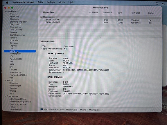This screenshot has height=125, width=167.
Task: Click the yellow minimize window button
Action: tap(9, 8)
